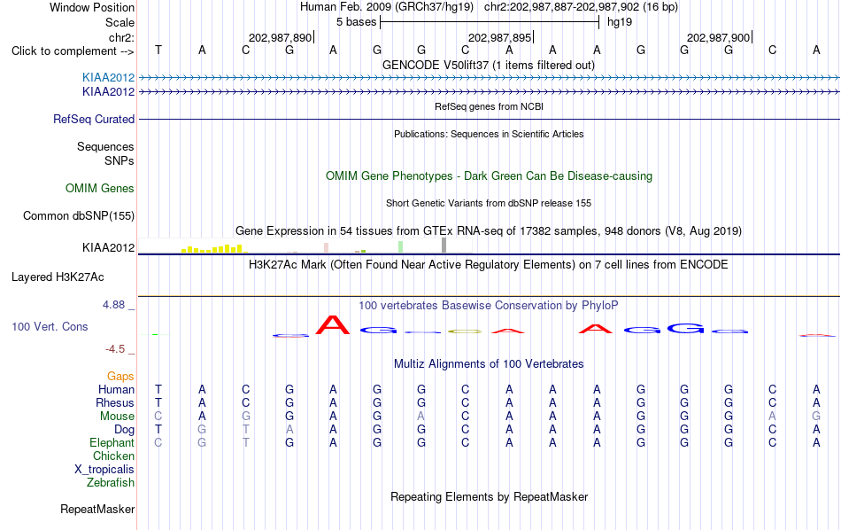Click 'Publications: Sequences in Scientific Articles' title
The image size is (841, 530).
pyautogui.click(x=489, y=134)
